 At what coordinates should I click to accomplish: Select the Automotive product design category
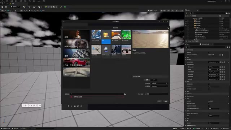[77, 62]
